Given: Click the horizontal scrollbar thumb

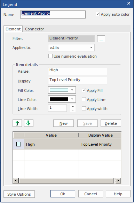Looking at the screenshot, I should (66, 180).
